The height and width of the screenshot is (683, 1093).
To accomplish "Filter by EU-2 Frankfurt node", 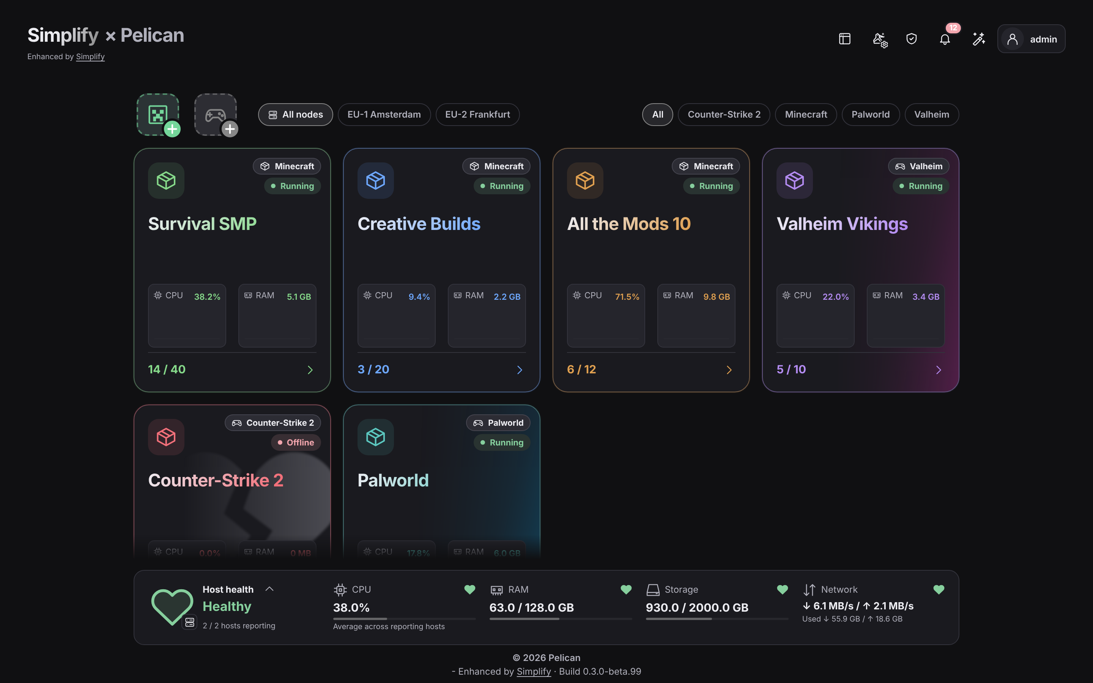I will tap(477, 115).
